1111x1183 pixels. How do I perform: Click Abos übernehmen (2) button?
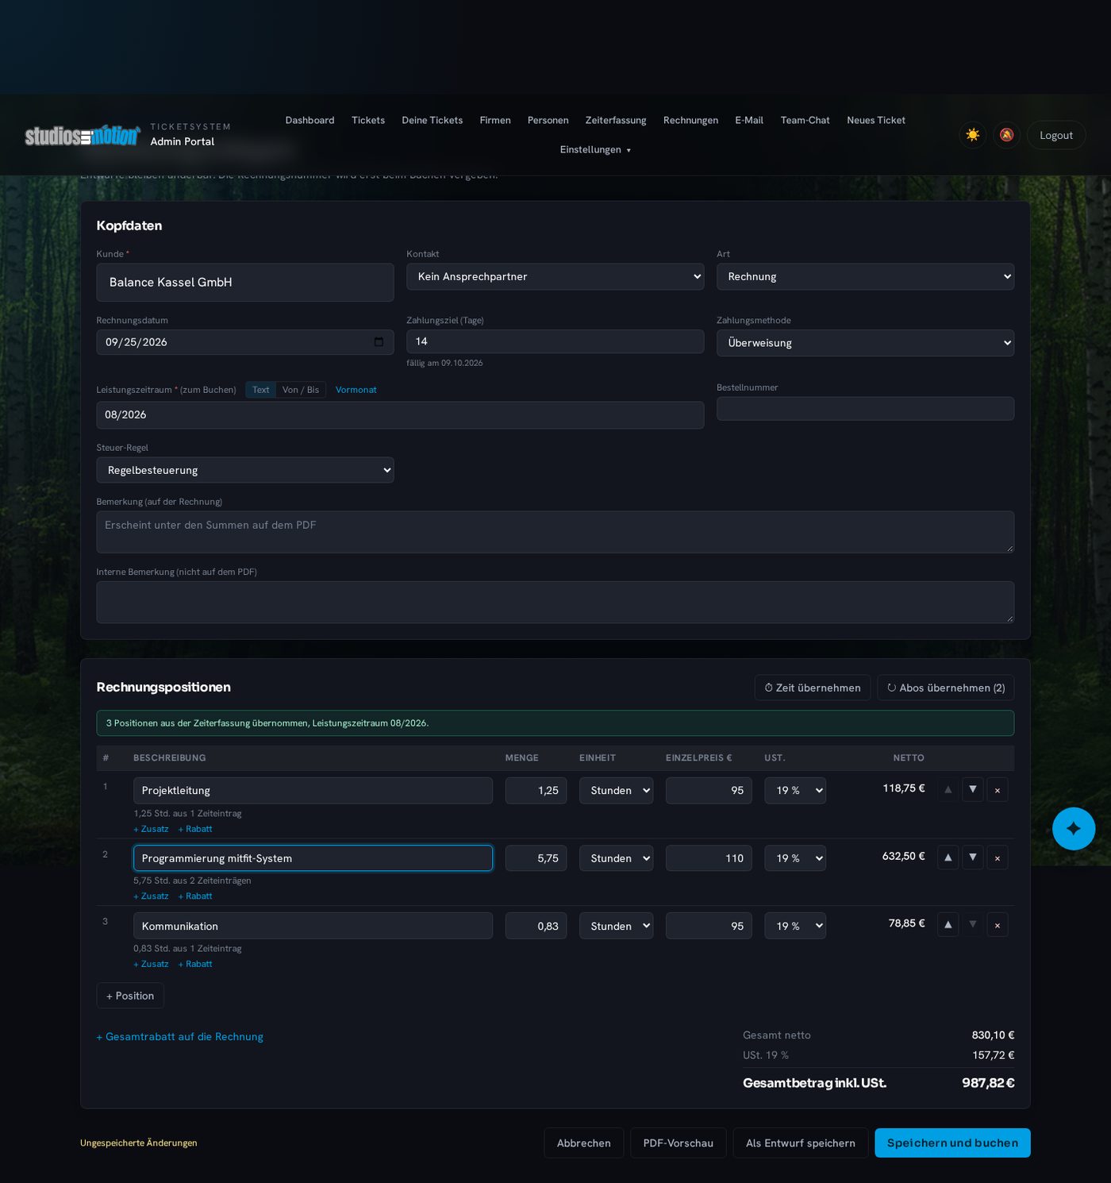[x=946, y=688]
